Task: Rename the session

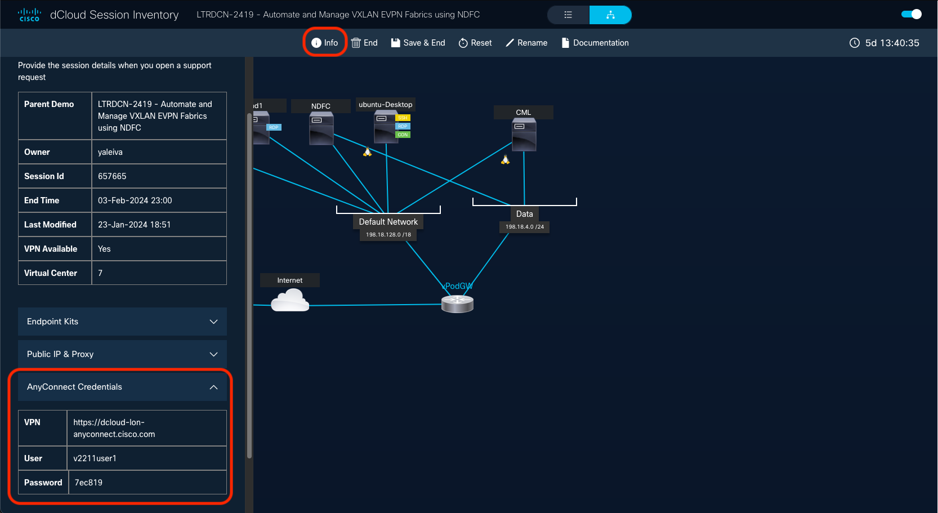Action: point(526,43)
